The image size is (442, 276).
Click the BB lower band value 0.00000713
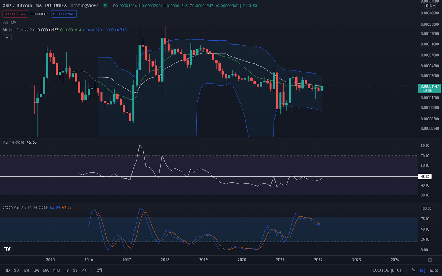coord(116,30)
